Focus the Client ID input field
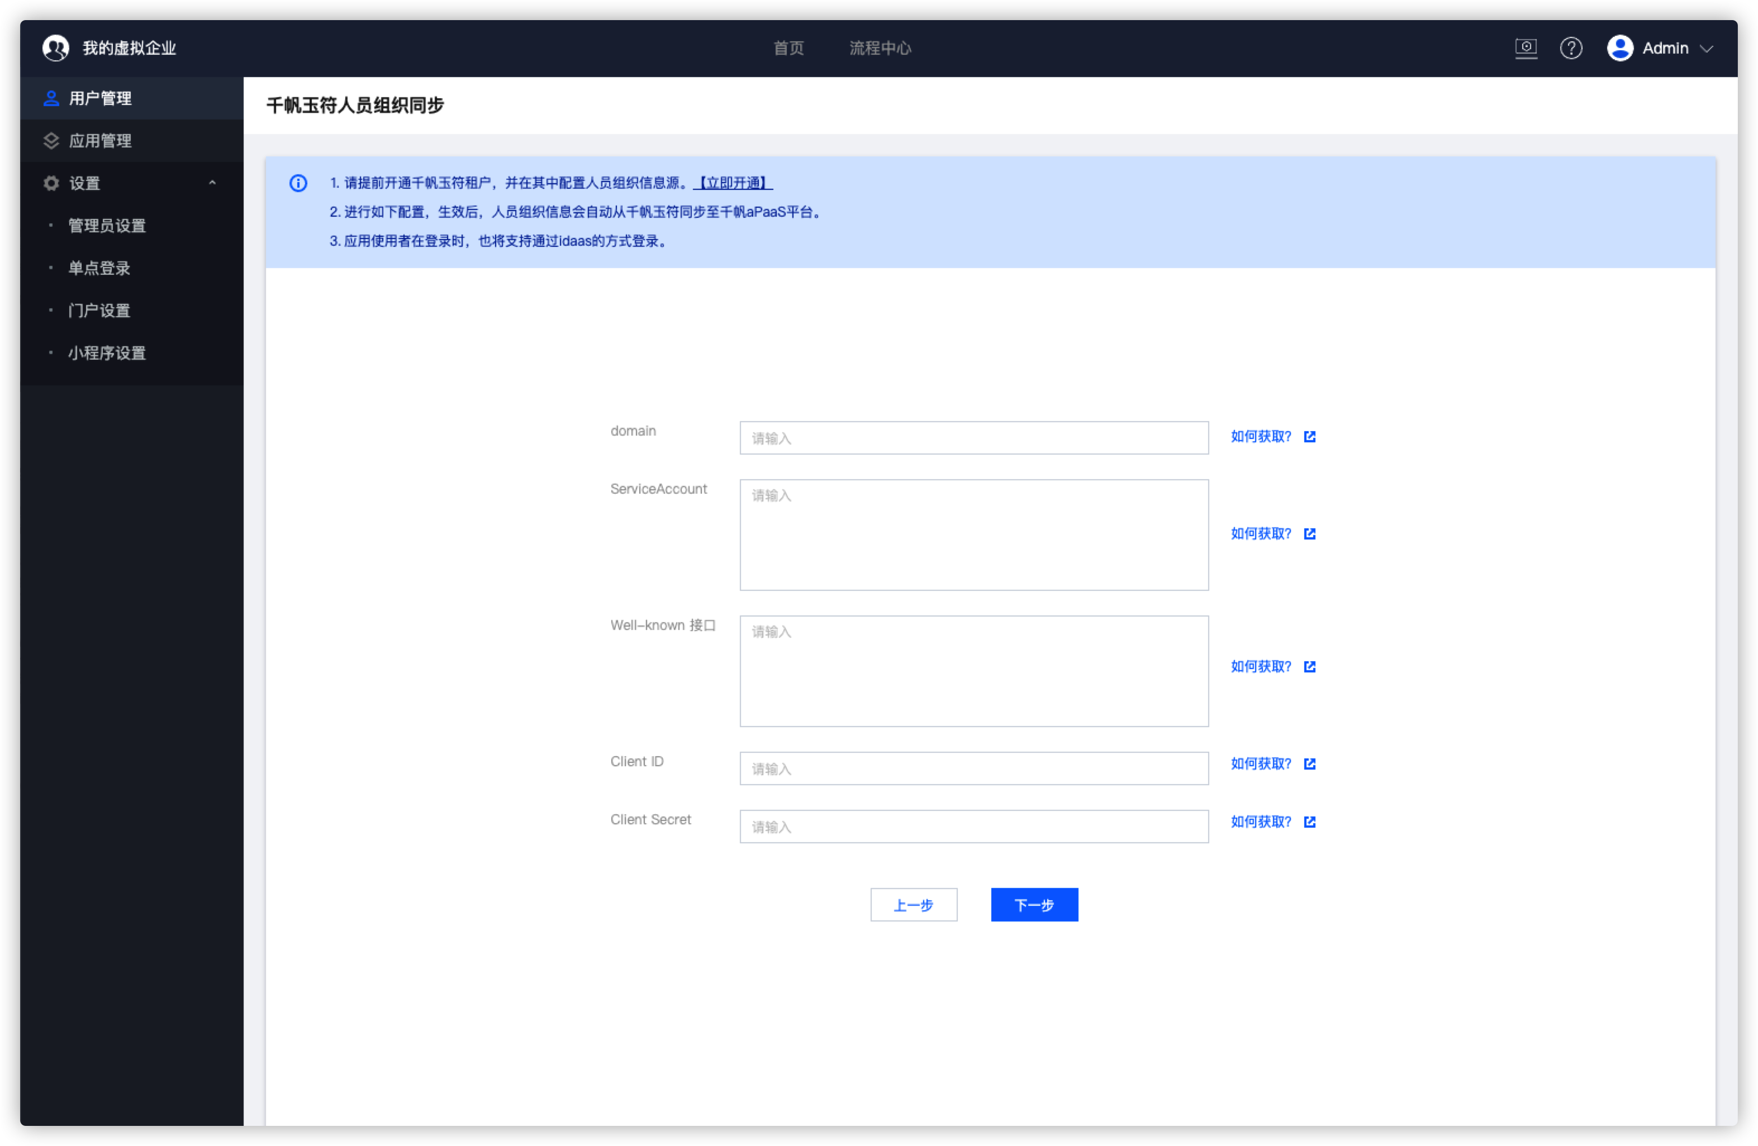 973,768
